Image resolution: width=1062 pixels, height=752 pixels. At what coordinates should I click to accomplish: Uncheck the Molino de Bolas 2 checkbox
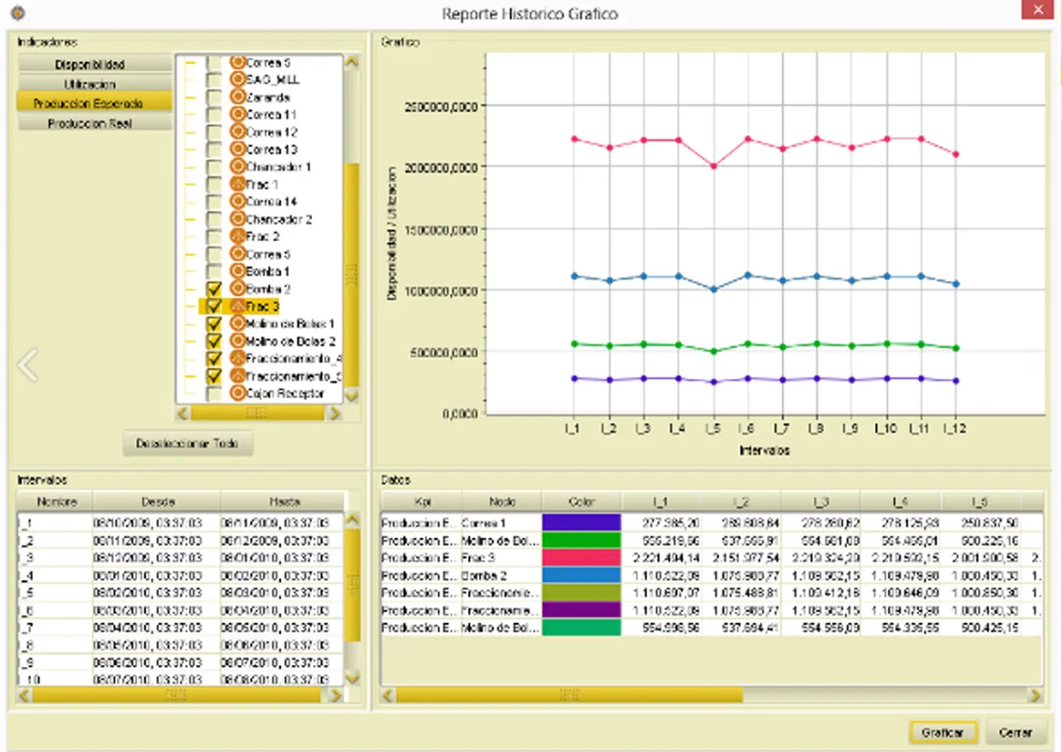pos(214,341)
